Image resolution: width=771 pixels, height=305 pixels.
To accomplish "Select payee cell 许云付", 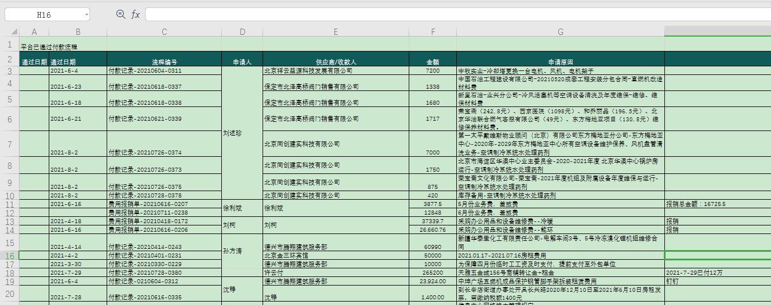I will 335,273.
